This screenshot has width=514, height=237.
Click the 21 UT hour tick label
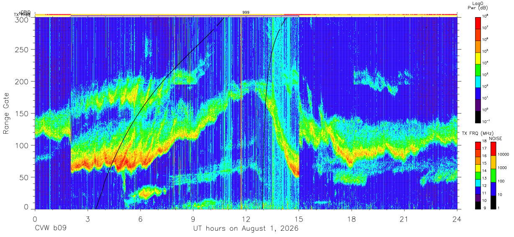pyautogui.click(x=404, y=219)
